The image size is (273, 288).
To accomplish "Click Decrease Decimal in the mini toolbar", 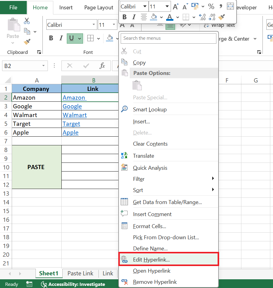I will pos(212,17).
